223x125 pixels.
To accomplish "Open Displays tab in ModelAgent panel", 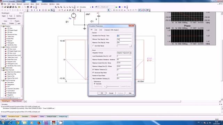I will [11, 24].
